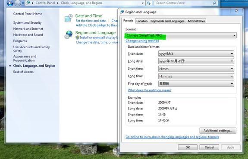Viewport: 248px width, 159px height.
Task: Open the recent pages arrow beside Forward
Action: click(23, 3)
